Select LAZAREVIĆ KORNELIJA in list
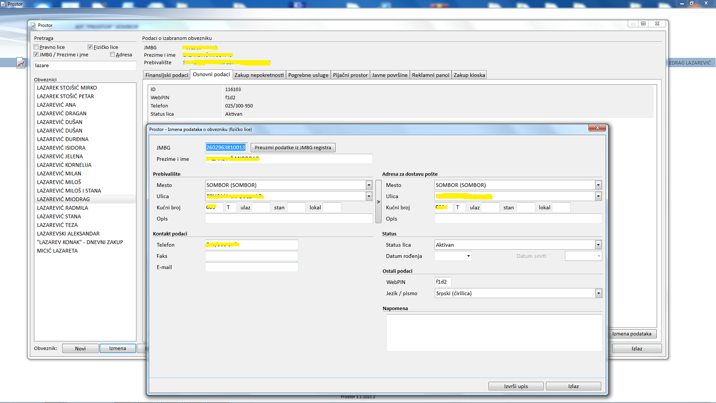The width and height of the screenshot is (716, 403). (x=85, y=165)
